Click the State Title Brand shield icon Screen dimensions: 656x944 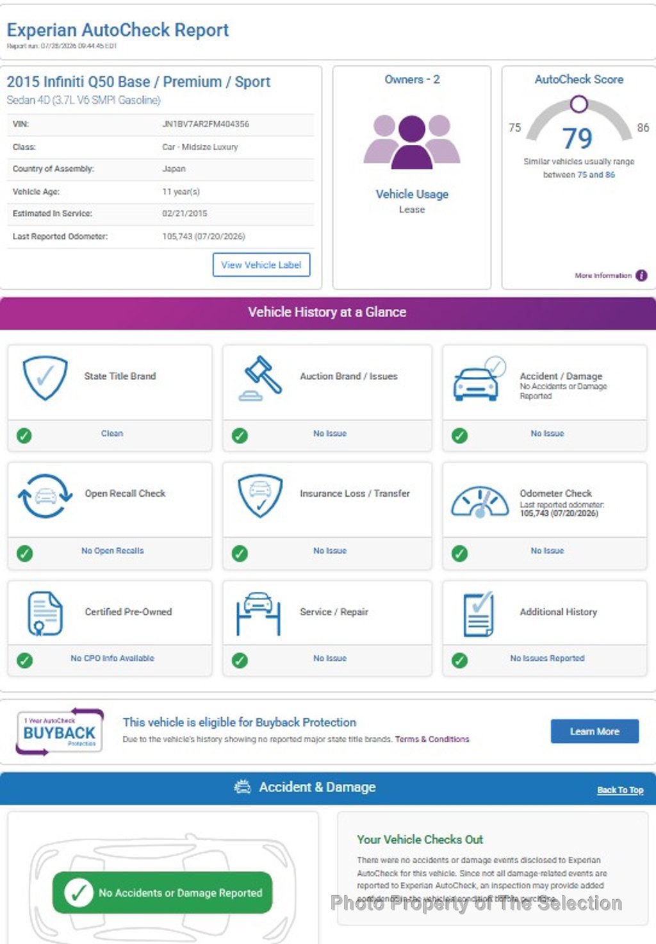[45, 378]
